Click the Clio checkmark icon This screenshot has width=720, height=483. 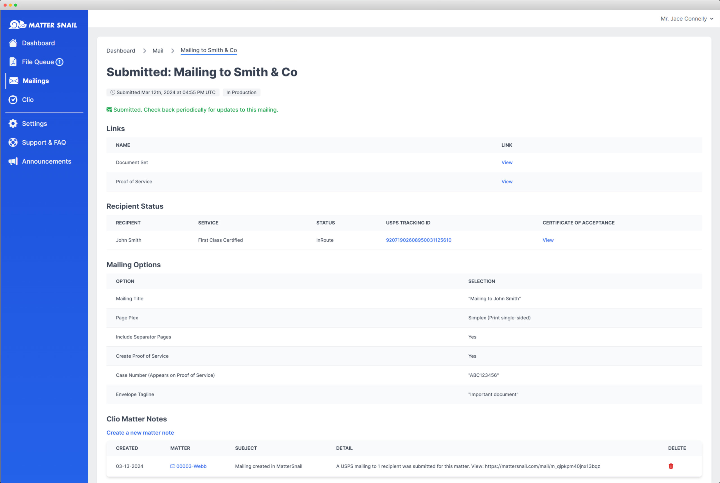click(x=13, y=100)
